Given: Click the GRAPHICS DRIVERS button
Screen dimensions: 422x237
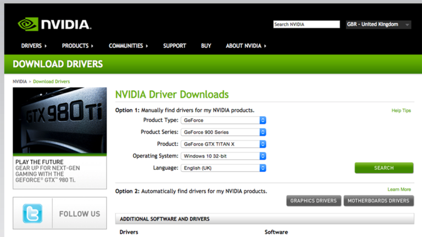Looking at the screenshot, I should point(314,201).
